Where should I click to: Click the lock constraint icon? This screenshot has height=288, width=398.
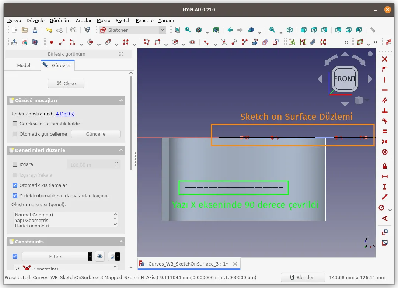(x=385, y=166)
